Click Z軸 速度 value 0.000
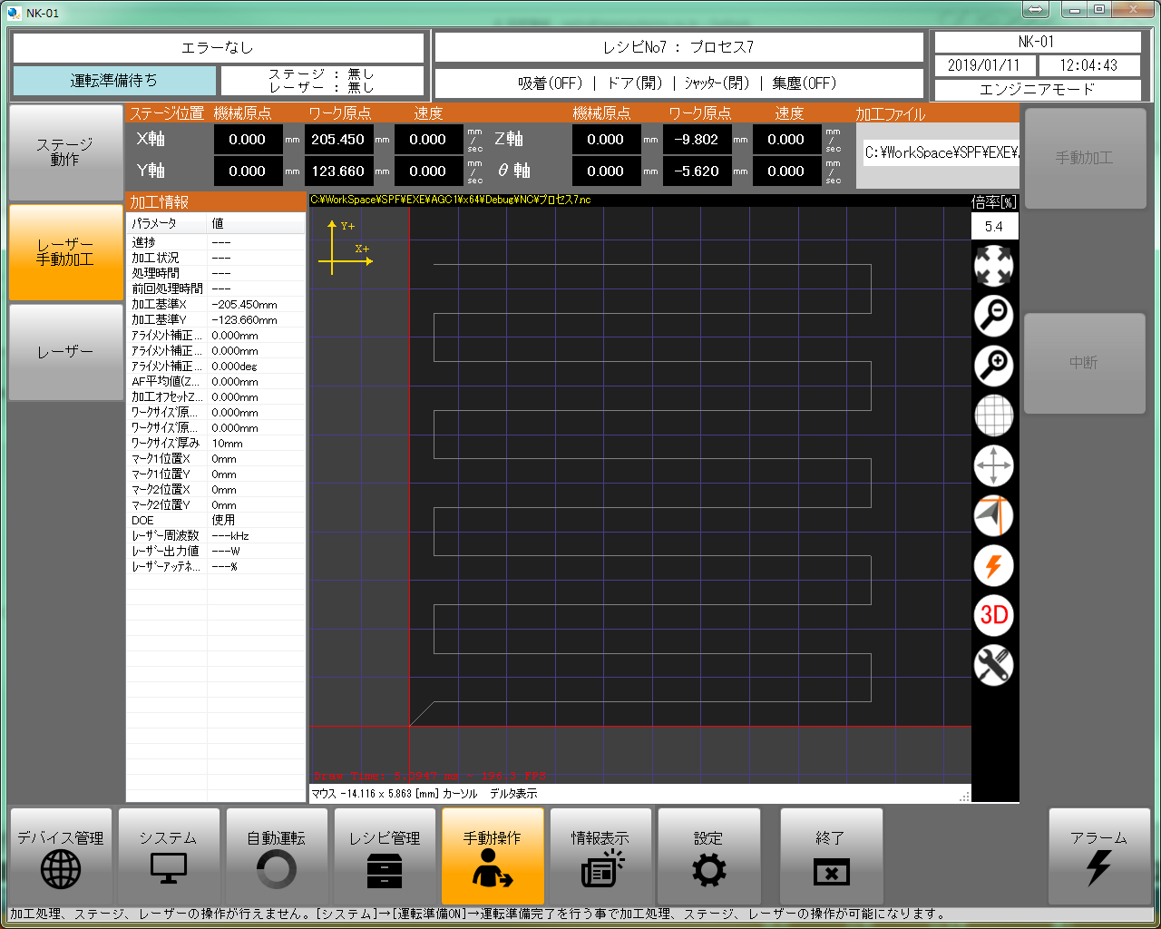This screenshot has width=1161, height=929. pos(786,140)
